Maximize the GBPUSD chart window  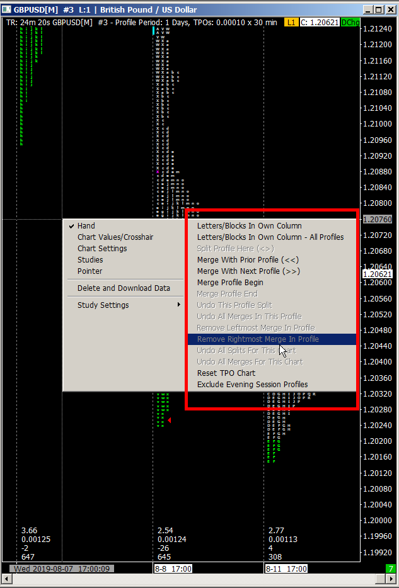379,9
